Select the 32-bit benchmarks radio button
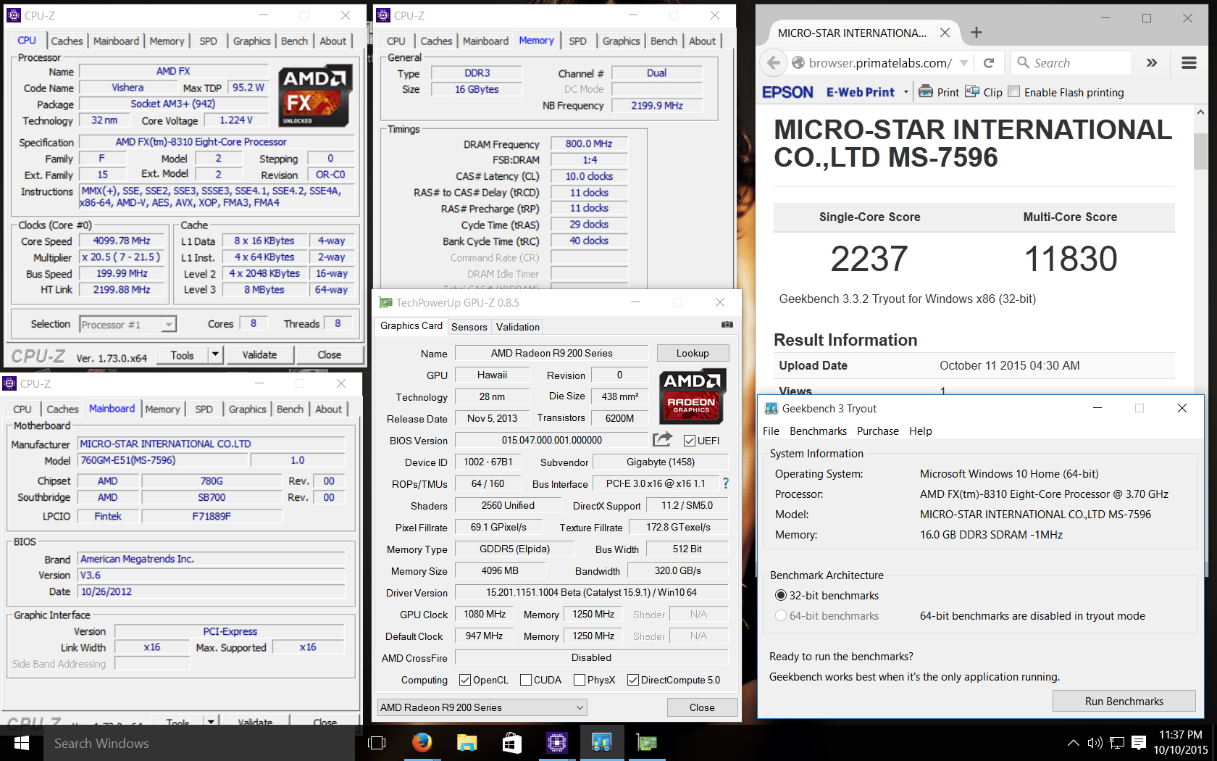 pyautogui.click(x=781, y=595)
